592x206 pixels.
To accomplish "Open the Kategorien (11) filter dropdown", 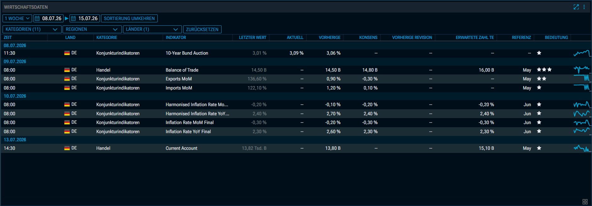I will point(32,29).
